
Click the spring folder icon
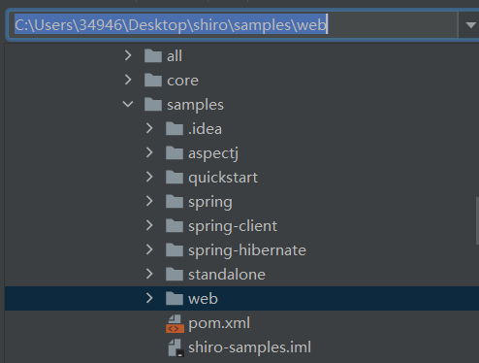coord(175,201)
